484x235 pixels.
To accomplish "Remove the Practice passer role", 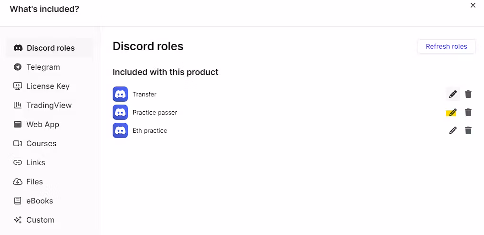I will 468,113.
